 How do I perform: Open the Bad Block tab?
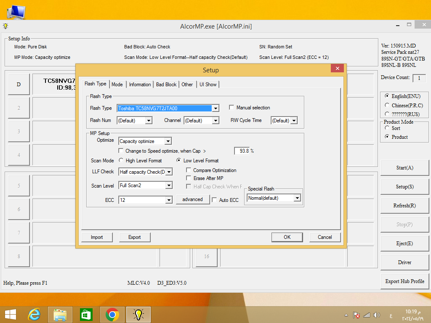[x=166, y=84]
